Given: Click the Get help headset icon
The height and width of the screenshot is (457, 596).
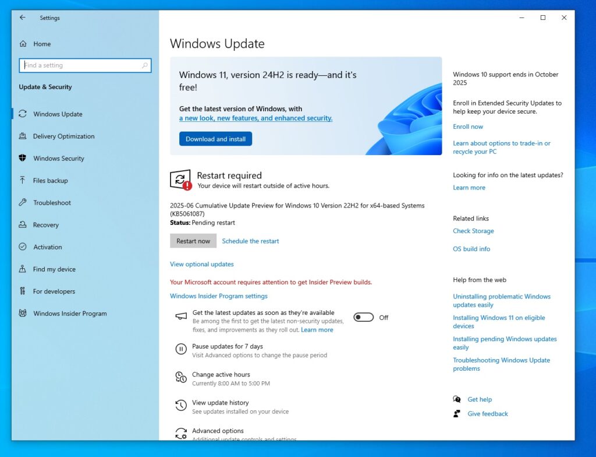Looking at the screenshot, I should (457, 399).
